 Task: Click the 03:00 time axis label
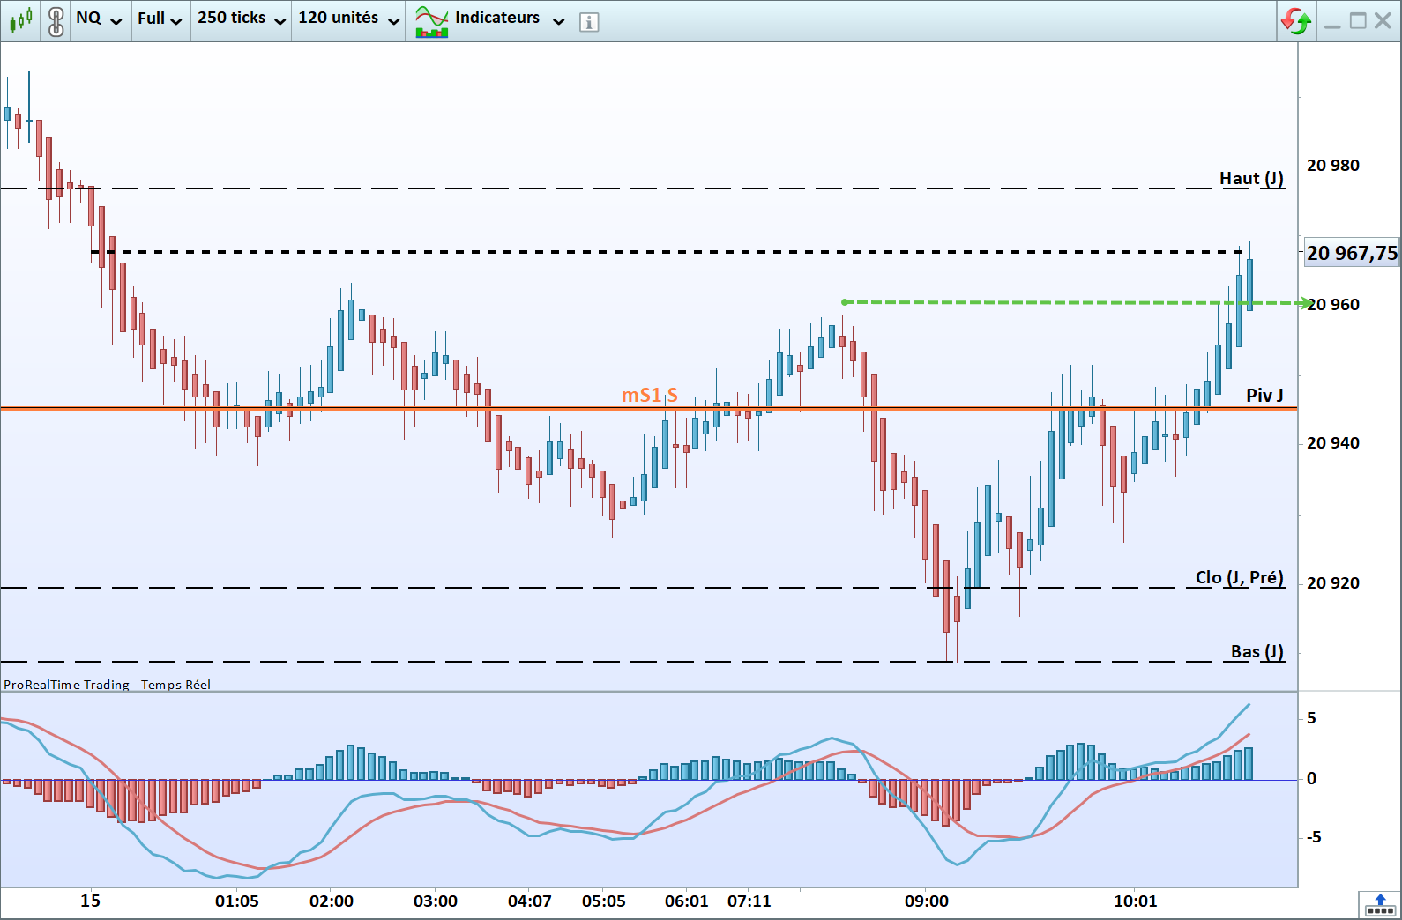pyautogui.click(x=436, y=901)
